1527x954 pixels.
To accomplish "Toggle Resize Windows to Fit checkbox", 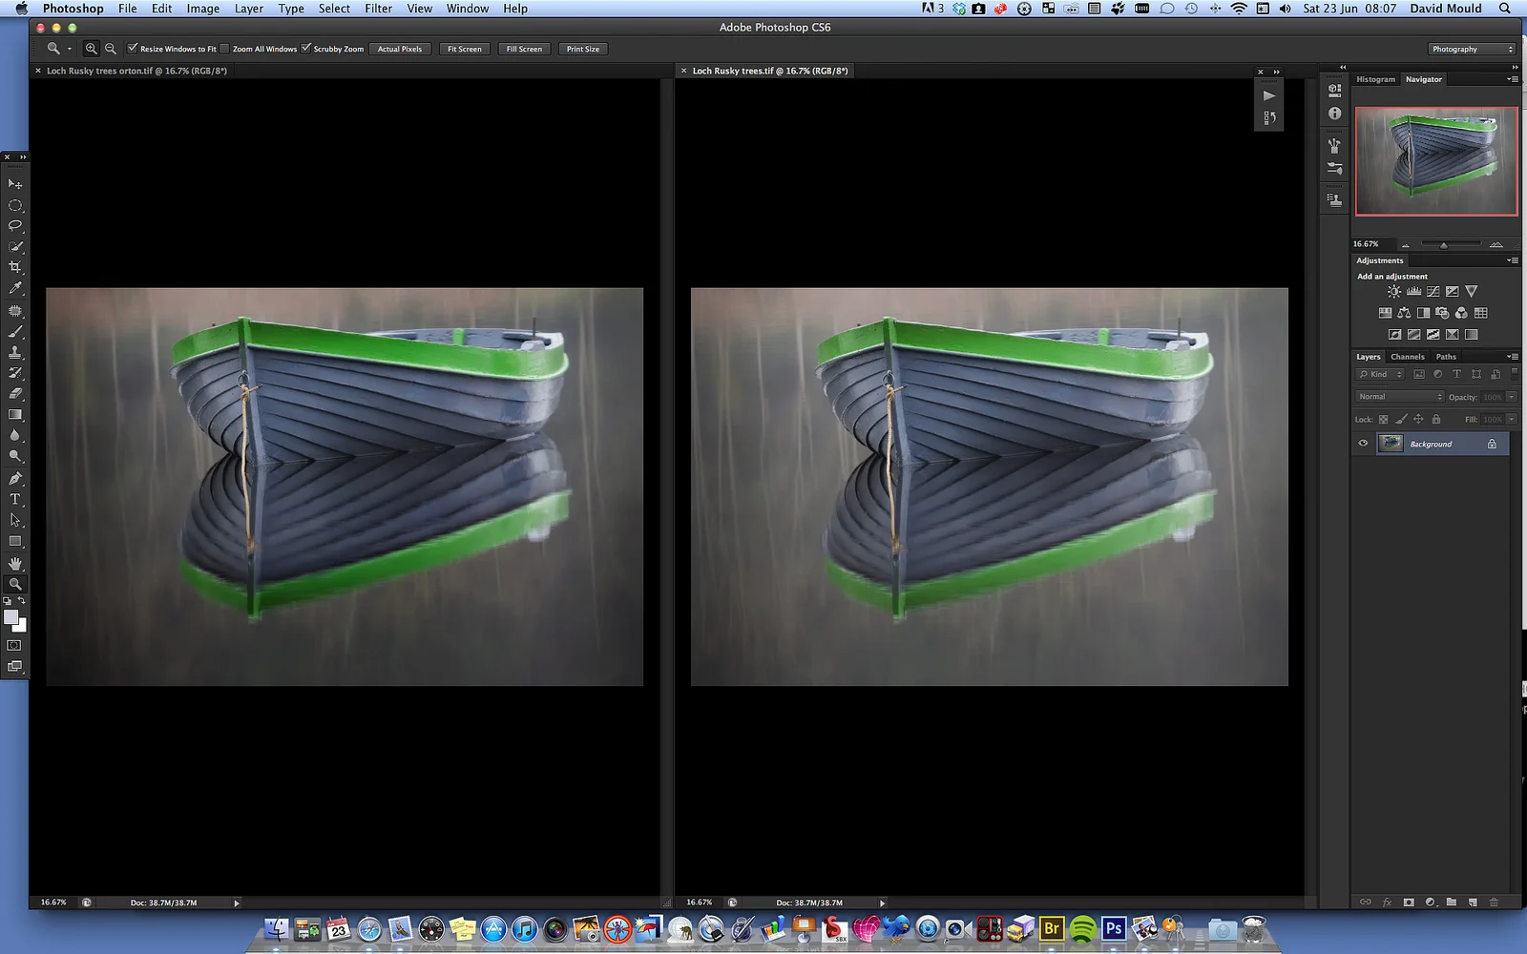I will coord(133,48).
